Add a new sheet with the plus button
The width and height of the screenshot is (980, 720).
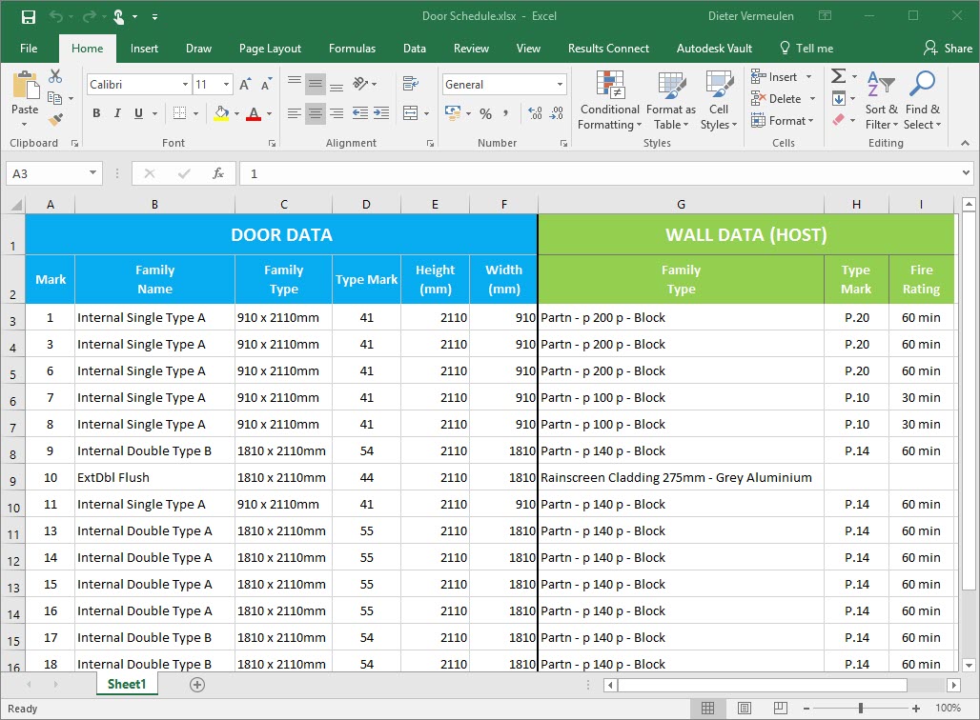pos(195,684)
